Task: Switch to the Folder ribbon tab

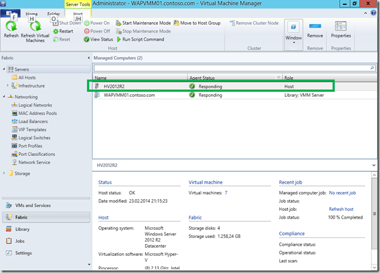Action: coord(53,14)
